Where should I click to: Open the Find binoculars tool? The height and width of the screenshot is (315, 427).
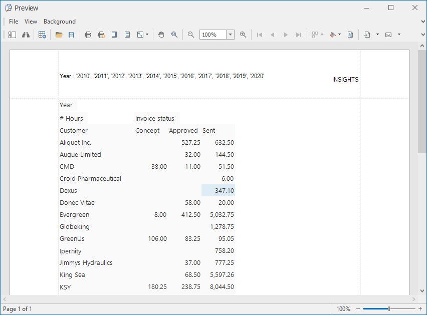click(x=25, y=35)
